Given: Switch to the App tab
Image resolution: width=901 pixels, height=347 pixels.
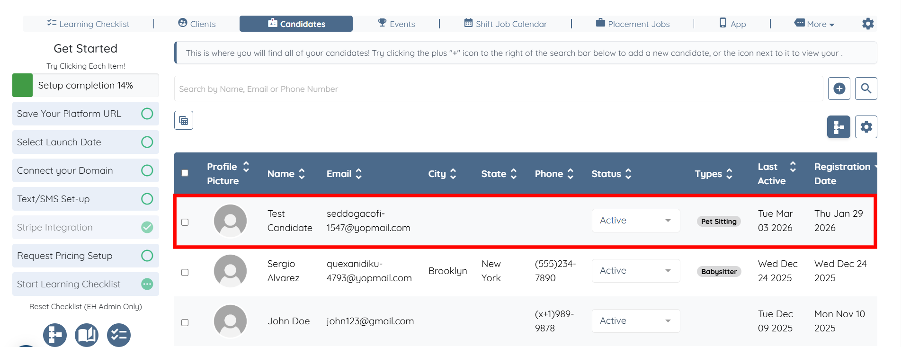Looking at the screenshot, I should [x=732, y=24].
